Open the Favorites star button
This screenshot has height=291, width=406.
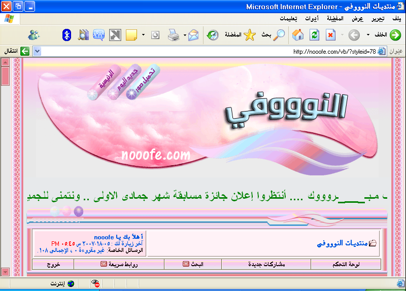click(x=249, y=35)
